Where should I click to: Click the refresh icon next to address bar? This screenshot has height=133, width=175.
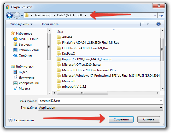[161, 15]
